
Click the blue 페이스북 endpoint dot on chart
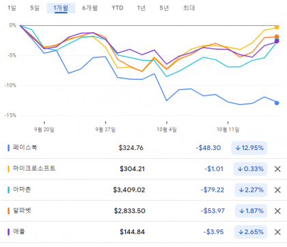[x=277, y=103]
